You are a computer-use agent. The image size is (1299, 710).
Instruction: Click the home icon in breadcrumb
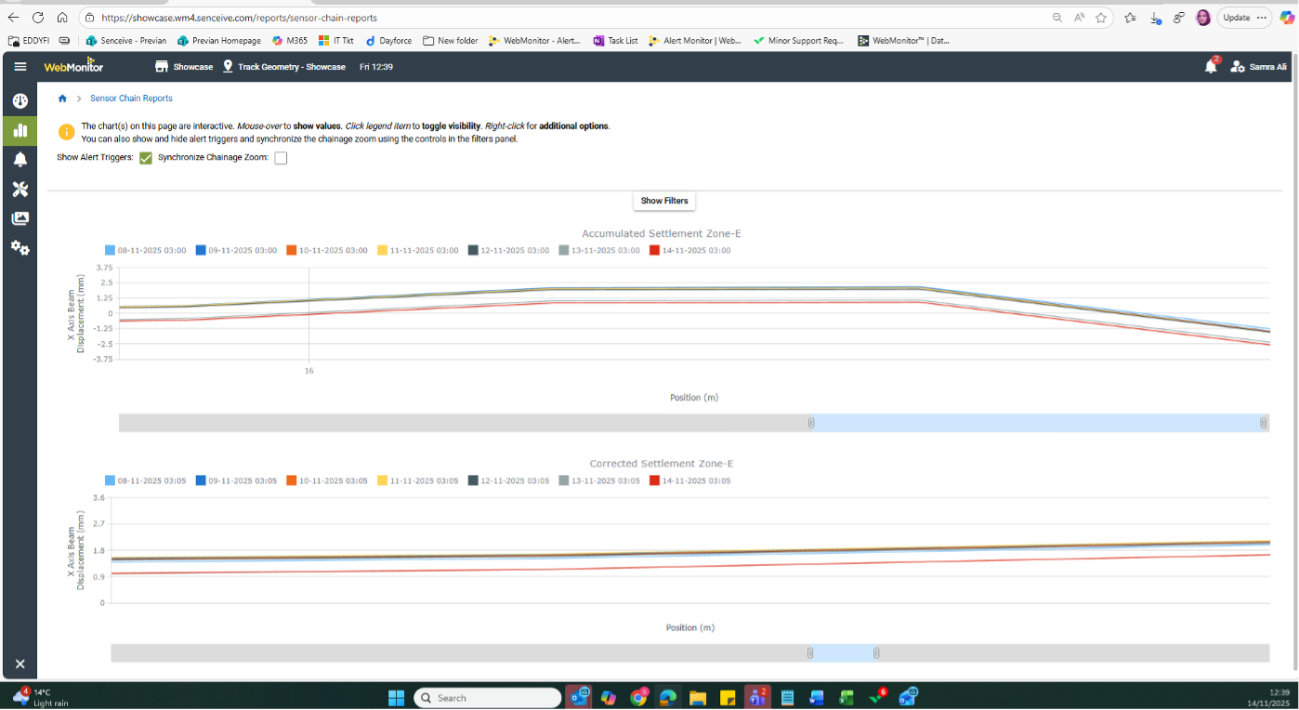point(62,99)
